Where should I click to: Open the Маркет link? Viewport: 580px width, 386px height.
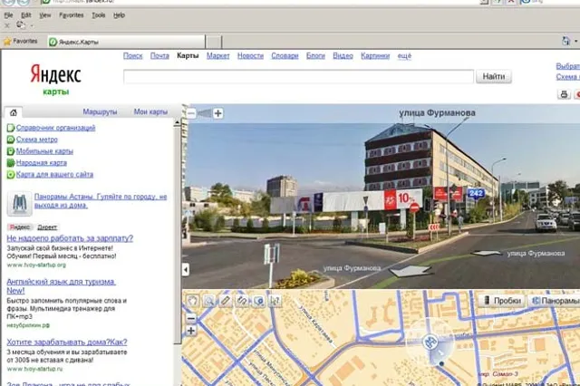(217, 56)
